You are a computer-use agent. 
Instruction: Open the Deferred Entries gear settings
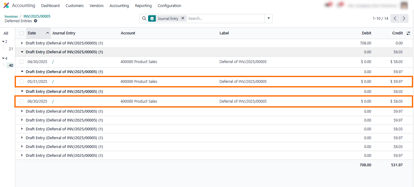(35, 21)
